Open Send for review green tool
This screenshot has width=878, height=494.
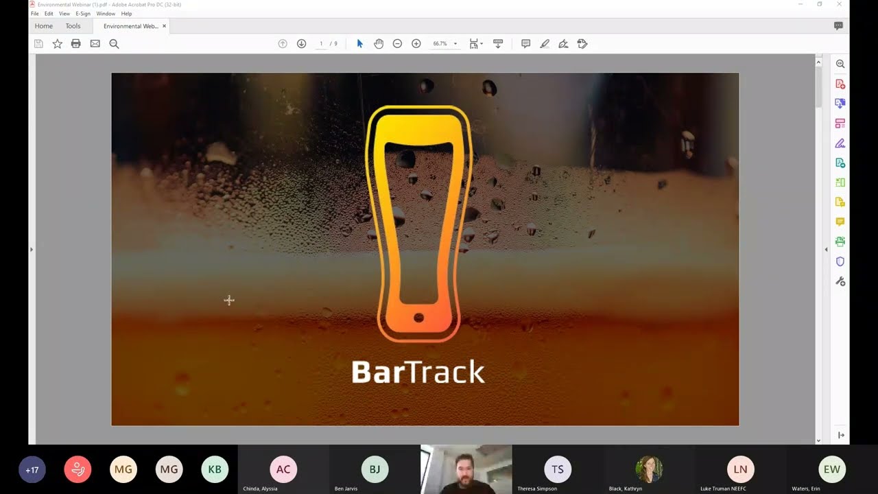point(840,163)
